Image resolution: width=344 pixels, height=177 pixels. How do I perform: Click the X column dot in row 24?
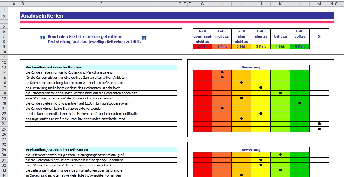pyautogui.click(x=319, y=124)
